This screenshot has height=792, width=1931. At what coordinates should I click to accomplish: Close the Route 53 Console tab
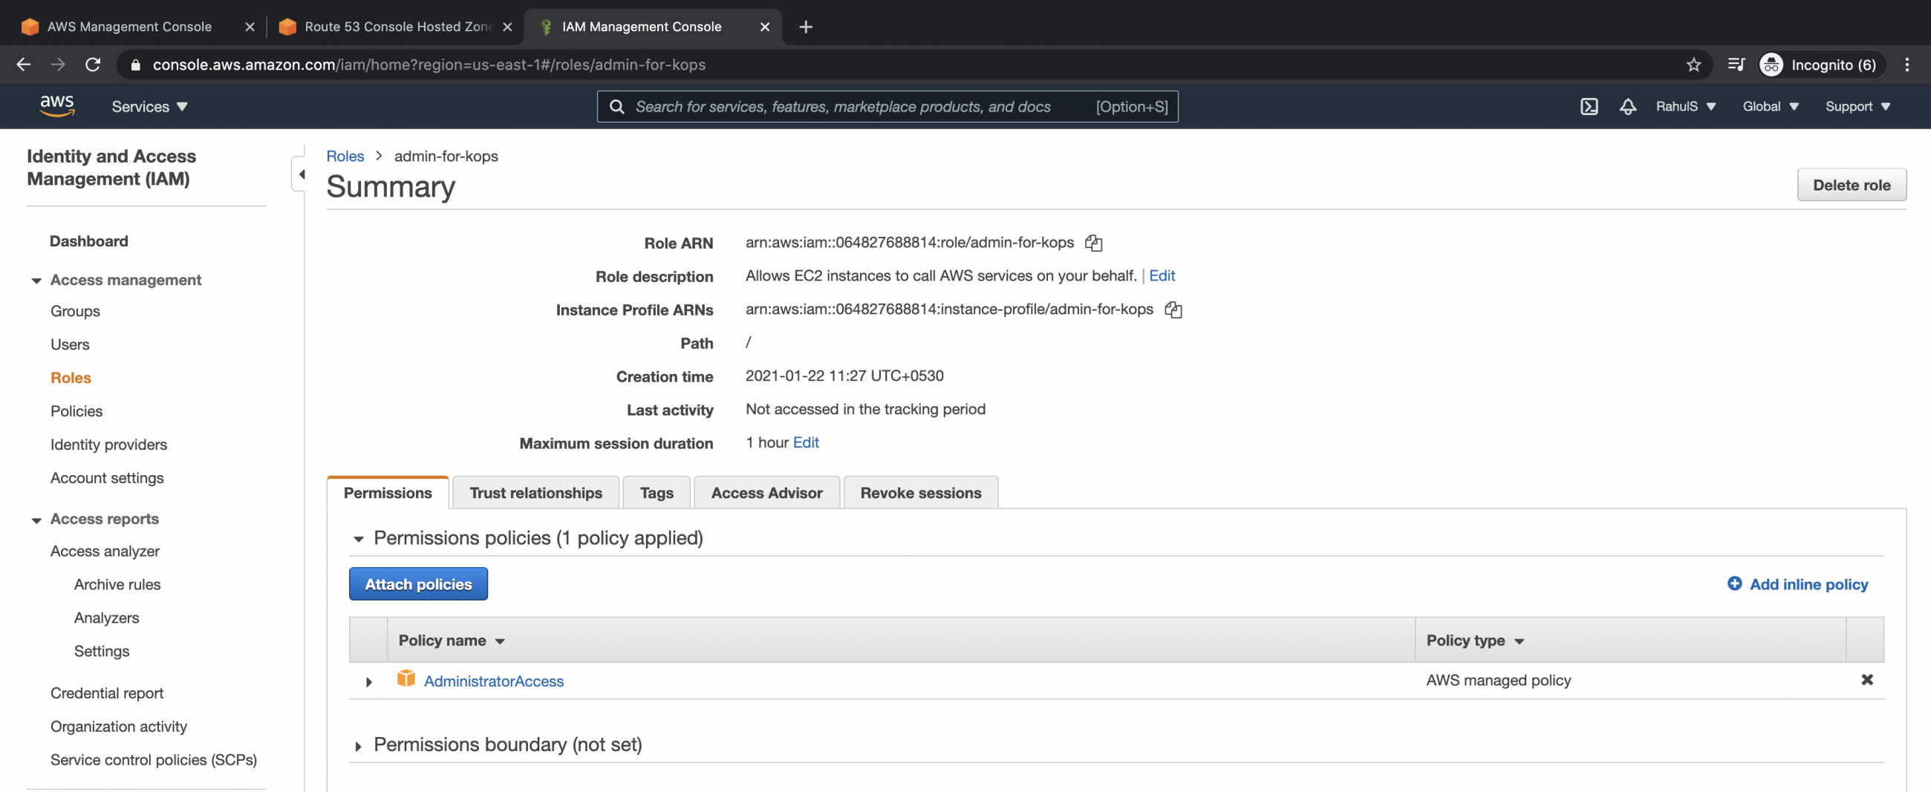point(507,27)
